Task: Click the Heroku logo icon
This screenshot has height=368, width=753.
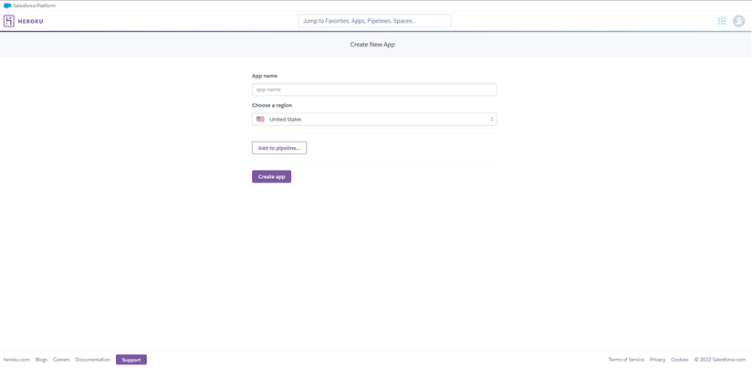Action: click(8, 21)
